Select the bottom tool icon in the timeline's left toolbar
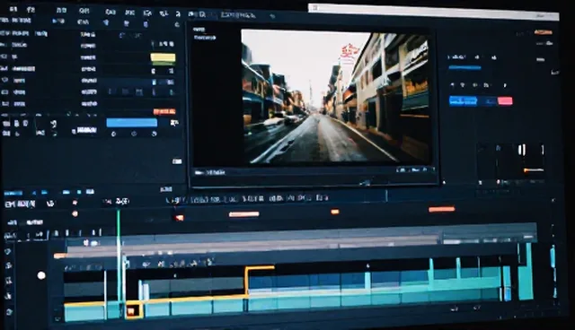Viewport: 575px width, 330px height. coord(9,312)
